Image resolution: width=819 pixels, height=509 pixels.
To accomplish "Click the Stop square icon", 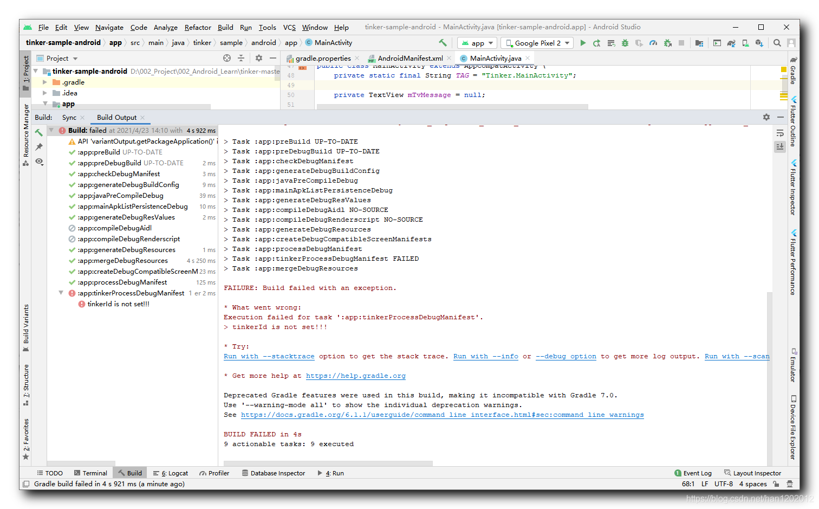I will (x=681, y=43).
